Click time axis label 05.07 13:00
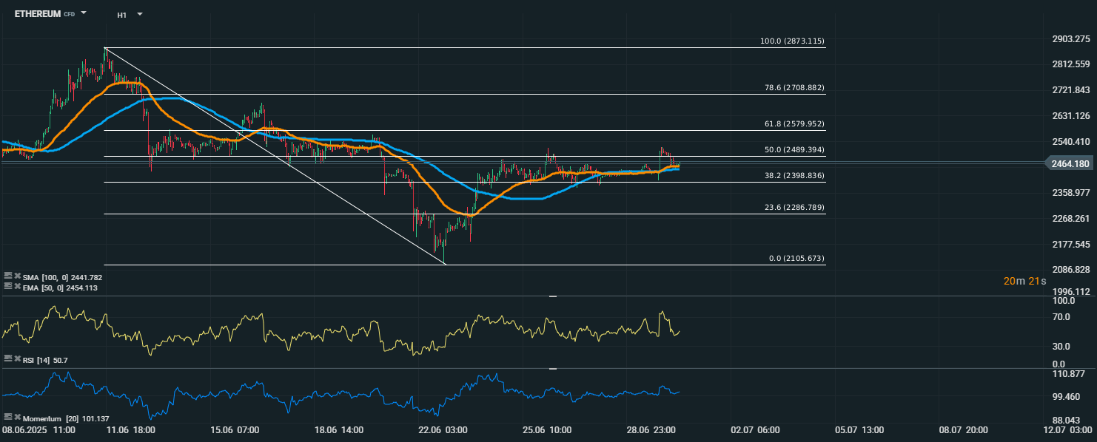Viewport: 1097px width, 442px height. [859, 429]
